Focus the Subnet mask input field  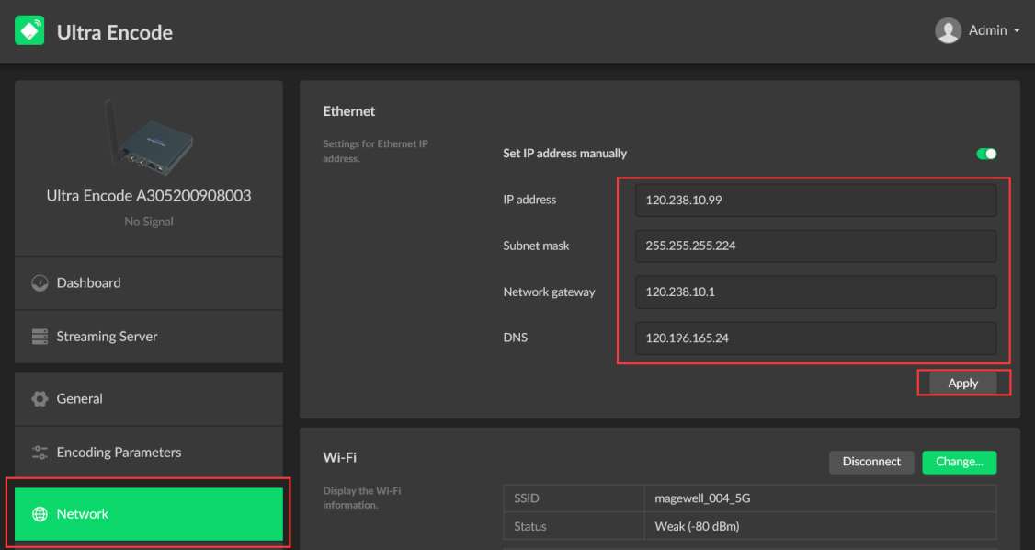815,246
